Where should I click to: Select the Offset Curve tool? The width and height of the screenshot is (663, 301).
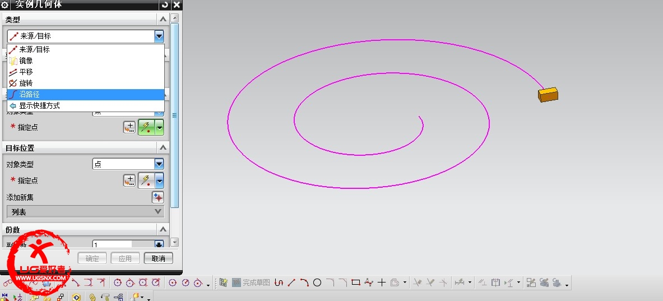point(395,283)
